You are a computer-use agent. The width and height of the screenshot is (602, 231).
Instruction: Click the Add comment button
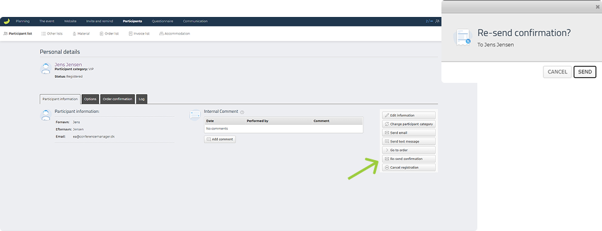[x=220, y=139]
